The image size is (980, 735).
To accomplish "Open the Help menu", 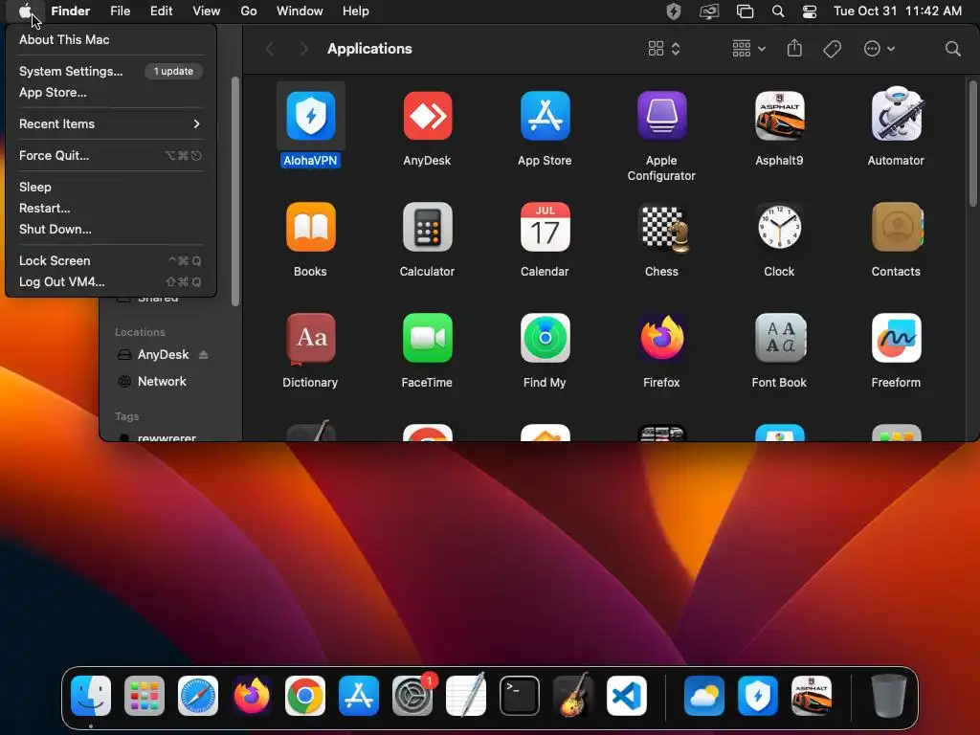I will point(356,11).
